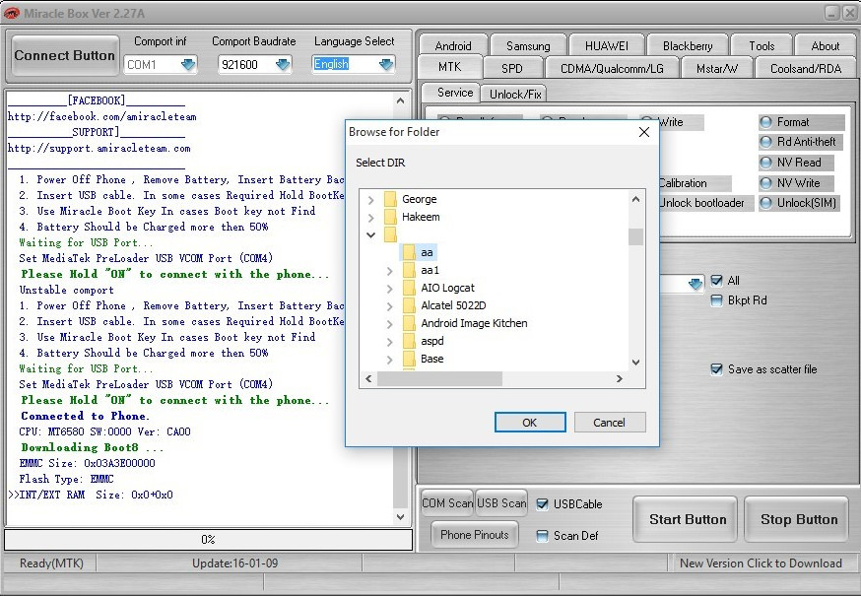This screenshot has width=861, height=596.
Task: Switch to the About tab
Action: [826, 45]
